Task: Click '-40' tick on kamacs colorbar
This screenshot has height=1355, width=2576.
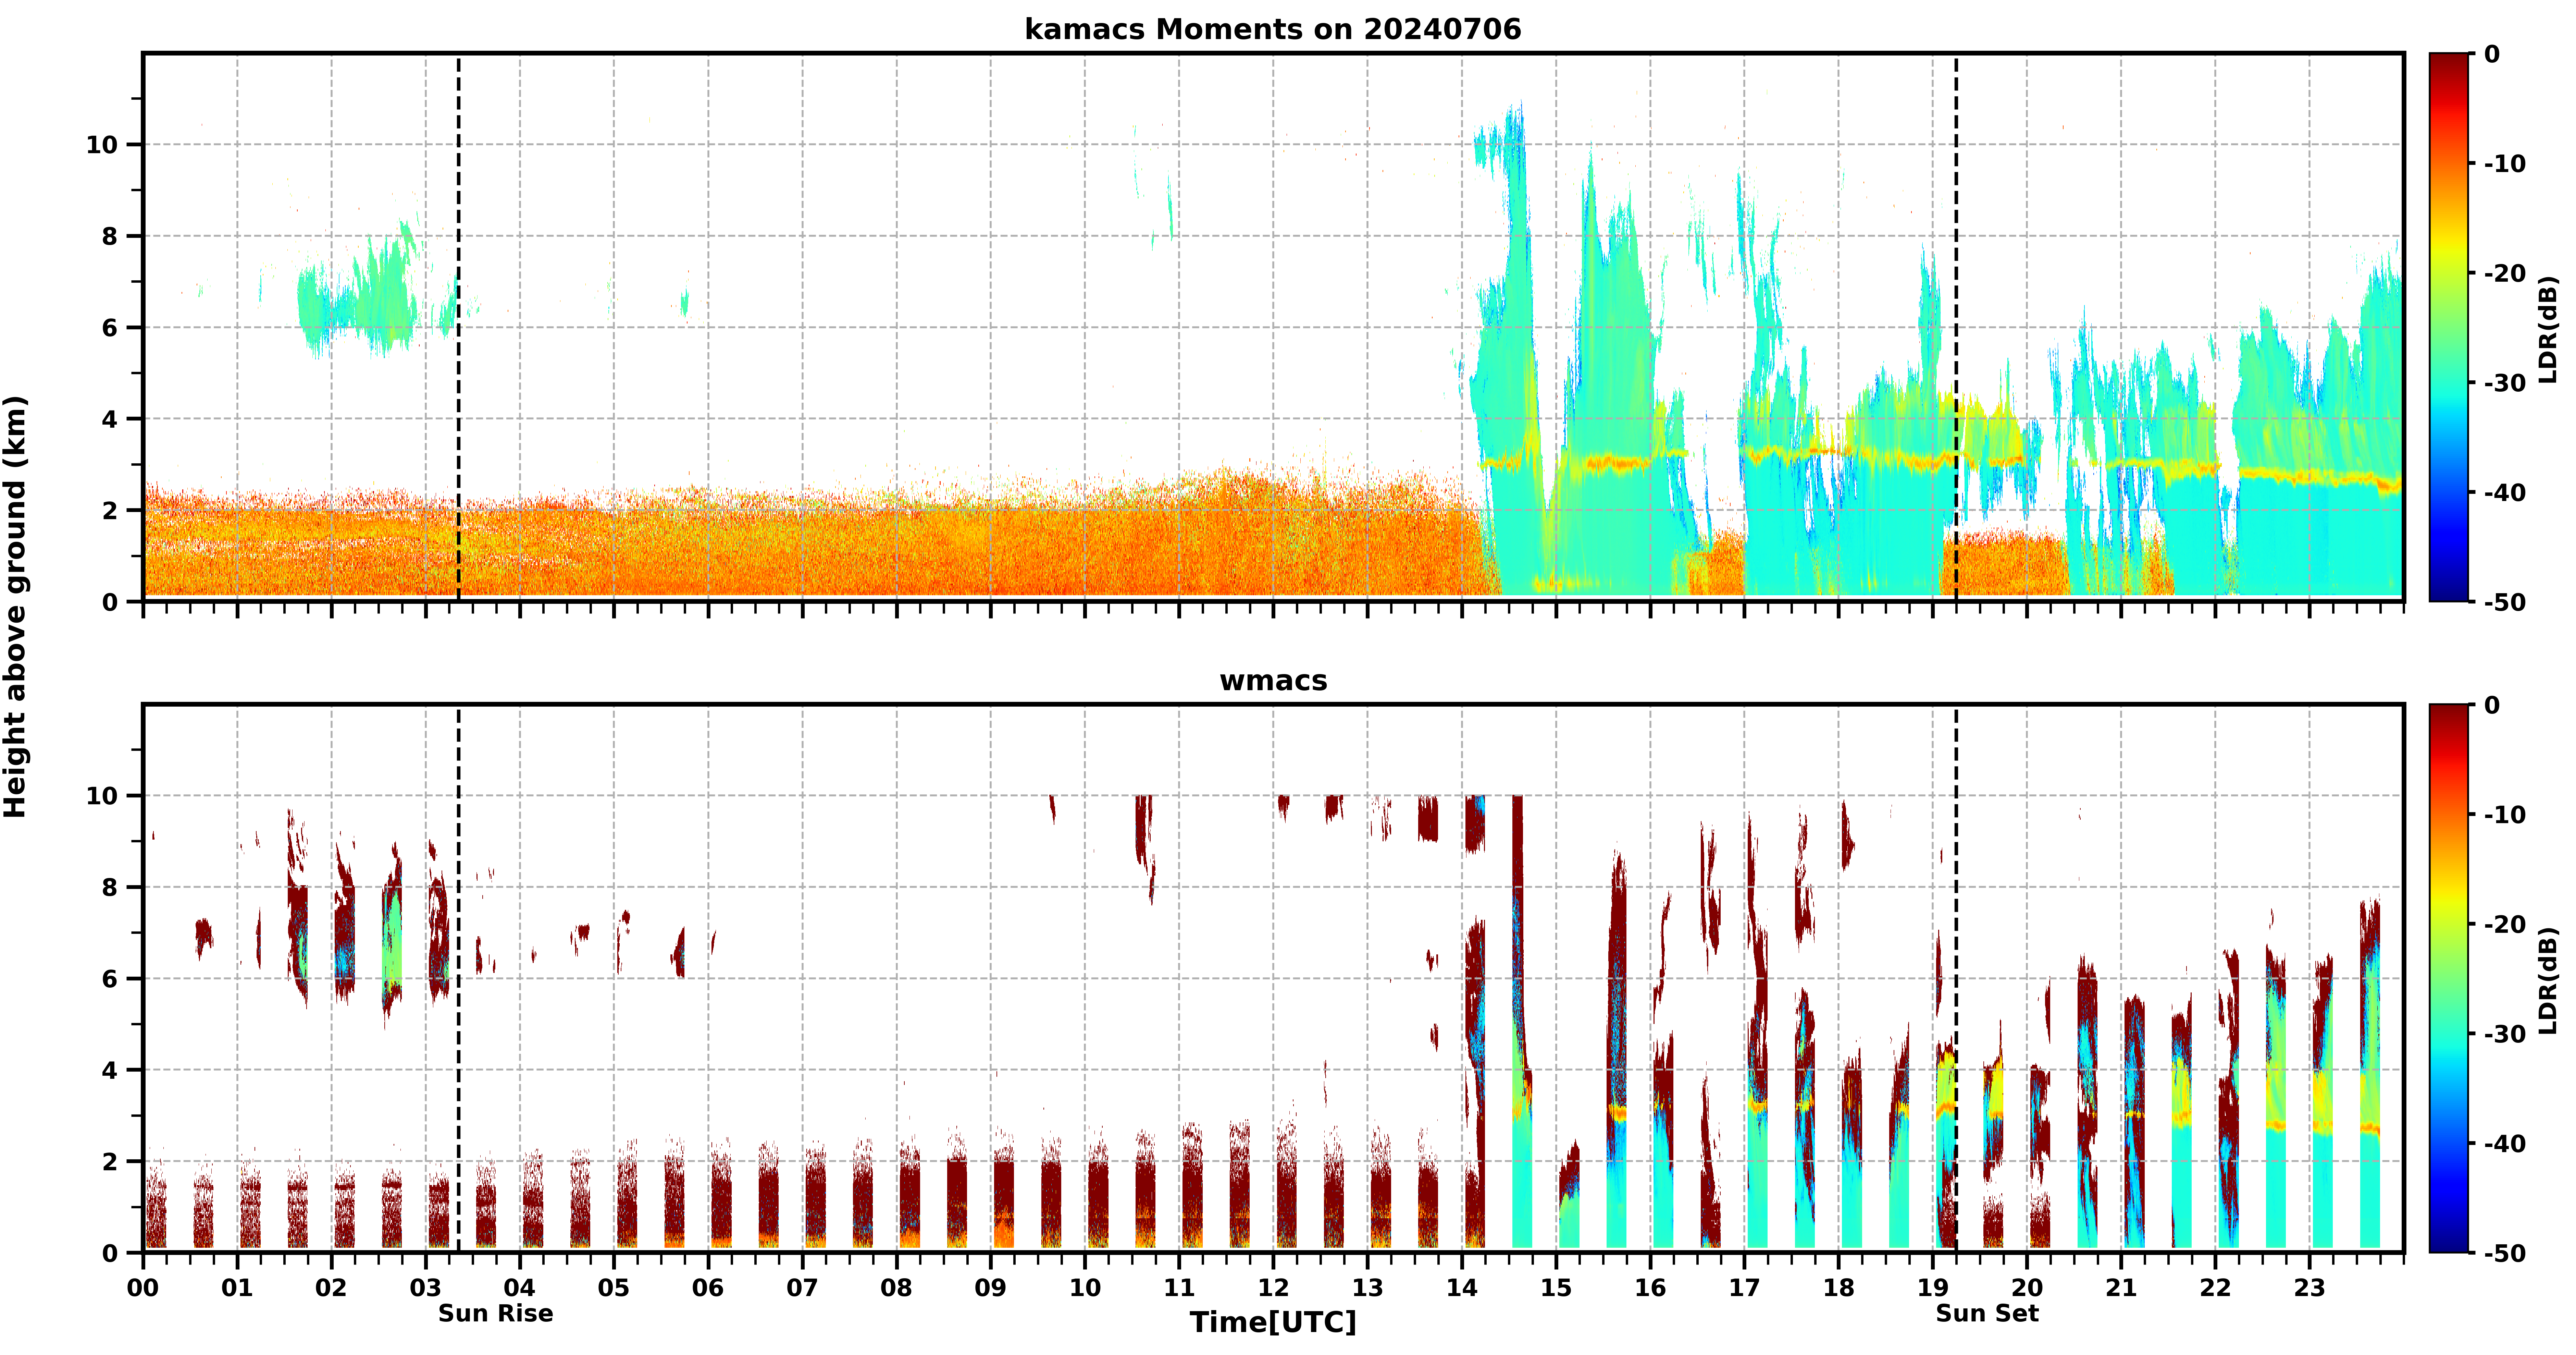Action: 2505,492
